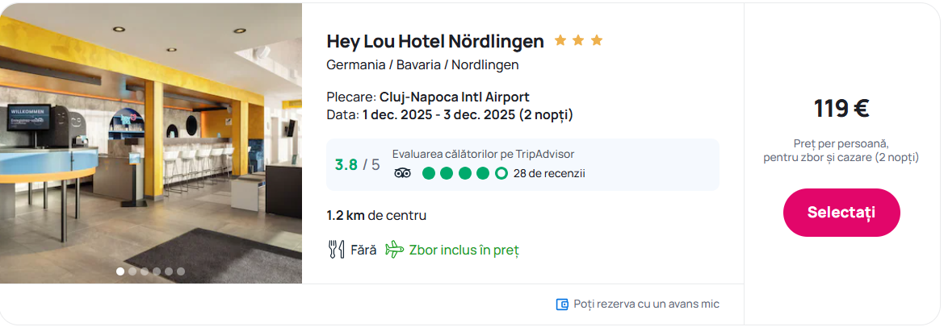Switch to the second photo carousel dot
944x327 pixels.
pos(132,271)
